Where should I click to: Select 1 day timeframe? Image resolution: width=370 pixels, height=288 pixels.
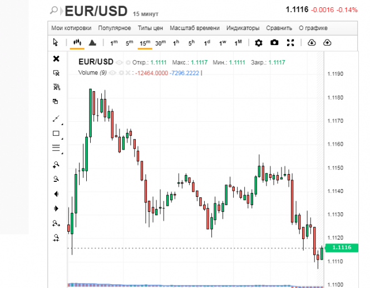(207, 43)
